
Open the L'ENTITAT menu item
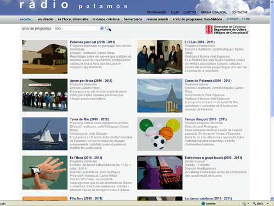coord(190,12)
